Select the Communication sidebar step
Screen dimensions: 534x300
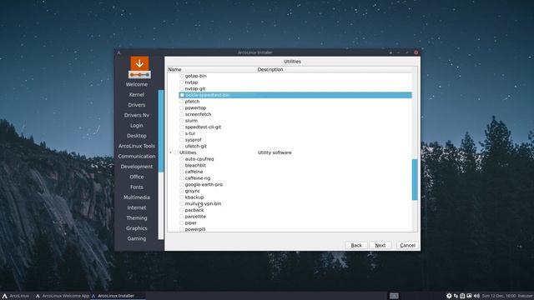pyautogui.click(x=137, y=156)
